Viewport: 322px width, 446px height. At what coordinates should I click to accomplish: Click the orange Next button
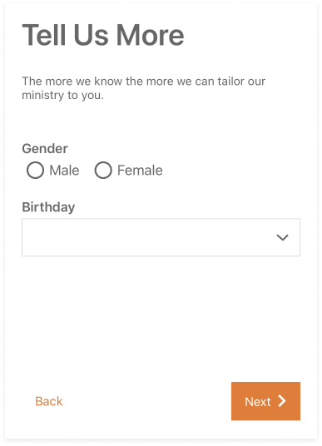[x=265, y=401]
